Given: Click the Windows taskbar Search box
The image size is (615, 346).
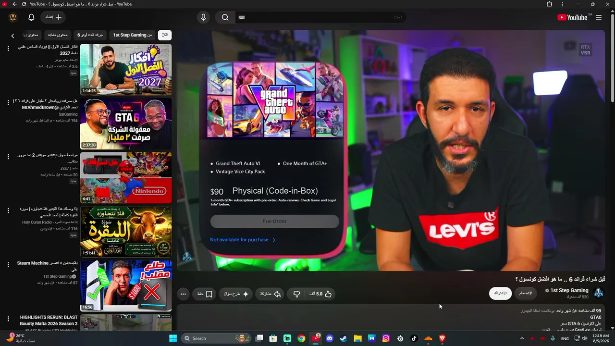Looking at the screenshot, I should pos(217,338).
